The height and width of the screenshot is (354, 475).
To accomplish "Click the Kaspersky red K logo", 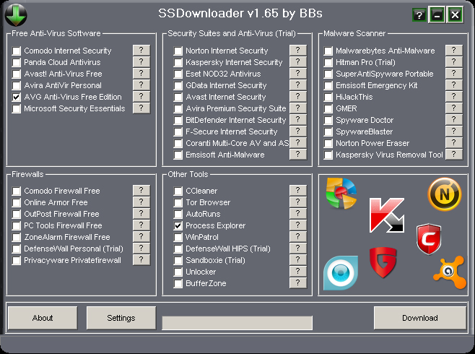I will (386, 215).
